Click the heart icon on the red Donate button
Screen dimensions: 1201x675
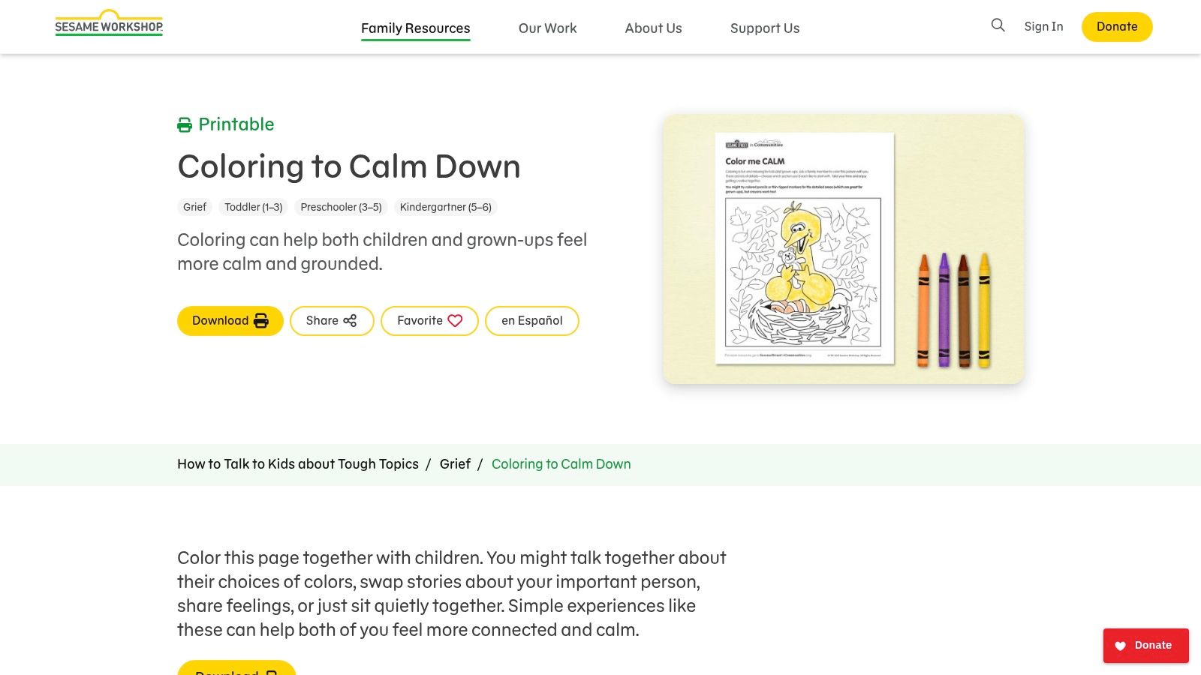(x=1120, y=646)
